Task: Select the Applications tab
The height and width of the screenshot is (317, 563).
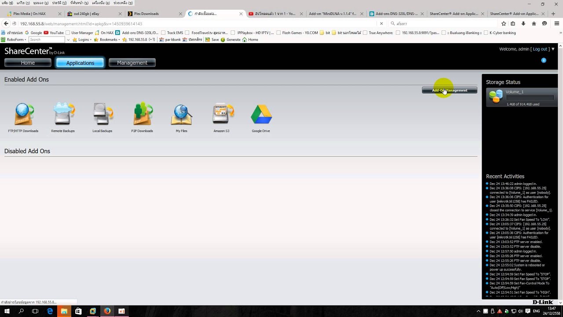Action: [80, 63]
